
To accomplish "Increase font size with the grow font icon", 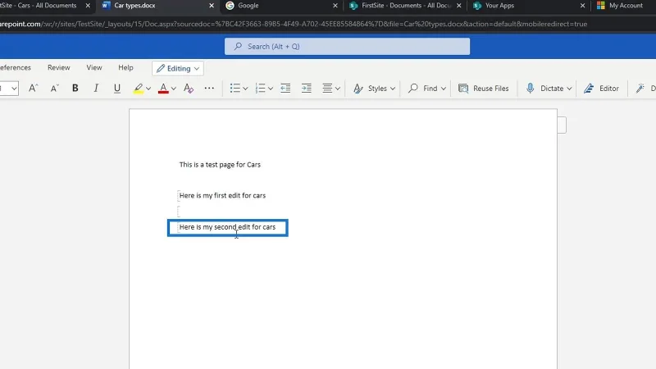I will pyautogui.click(x=33, y=89).
